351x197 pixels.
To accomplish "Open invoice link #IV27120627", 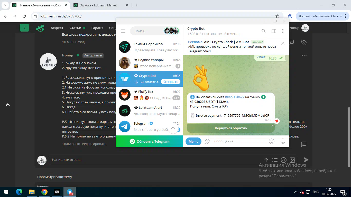I will pyautogui.click(x=235, y=97).
